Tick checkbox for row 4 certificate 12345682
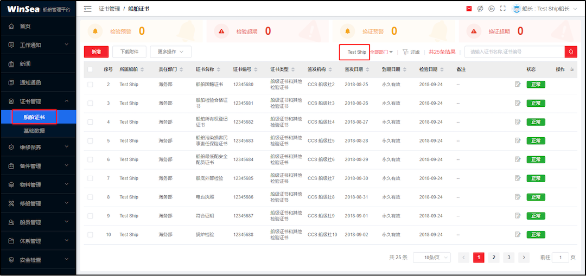Image resolution: width=586 pixels, height=276 pixels. [x=90, y=122]
